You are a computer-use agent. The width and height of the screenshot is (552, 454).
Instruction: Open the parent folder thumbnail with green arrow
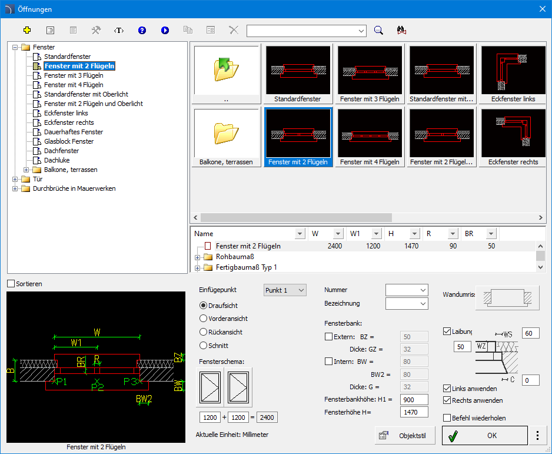pos(227,69)
